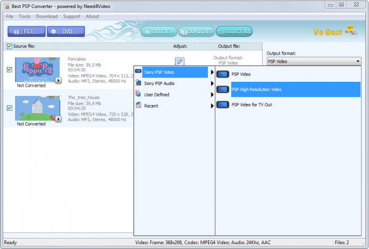Click the DVD button
The image size is (369, 249).
click(x=66, y=31)
